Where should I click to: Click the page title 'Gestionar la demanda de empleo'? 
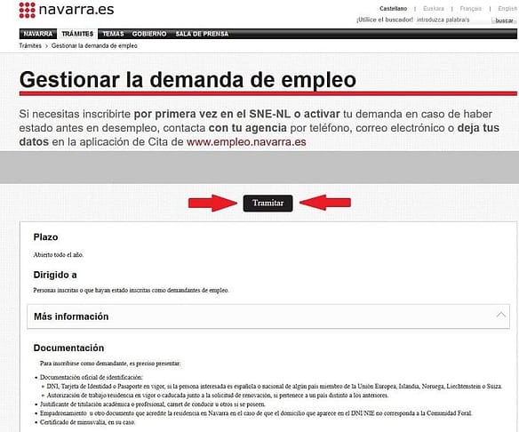(188, 80)
